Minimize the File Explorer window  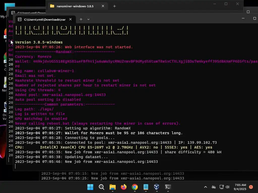[x=215, y=4]
